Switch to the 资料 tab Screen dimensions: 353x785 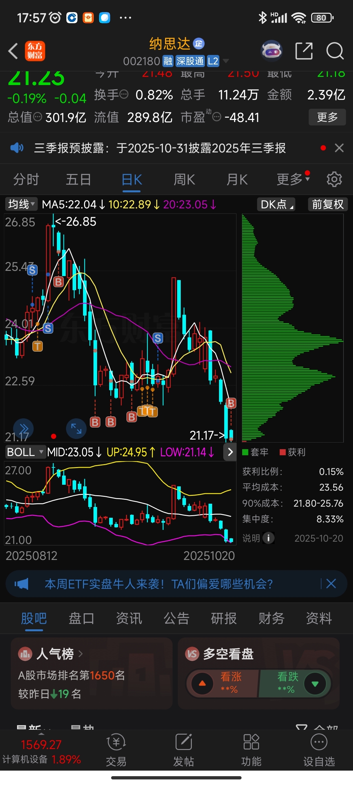tap(319, 619)
